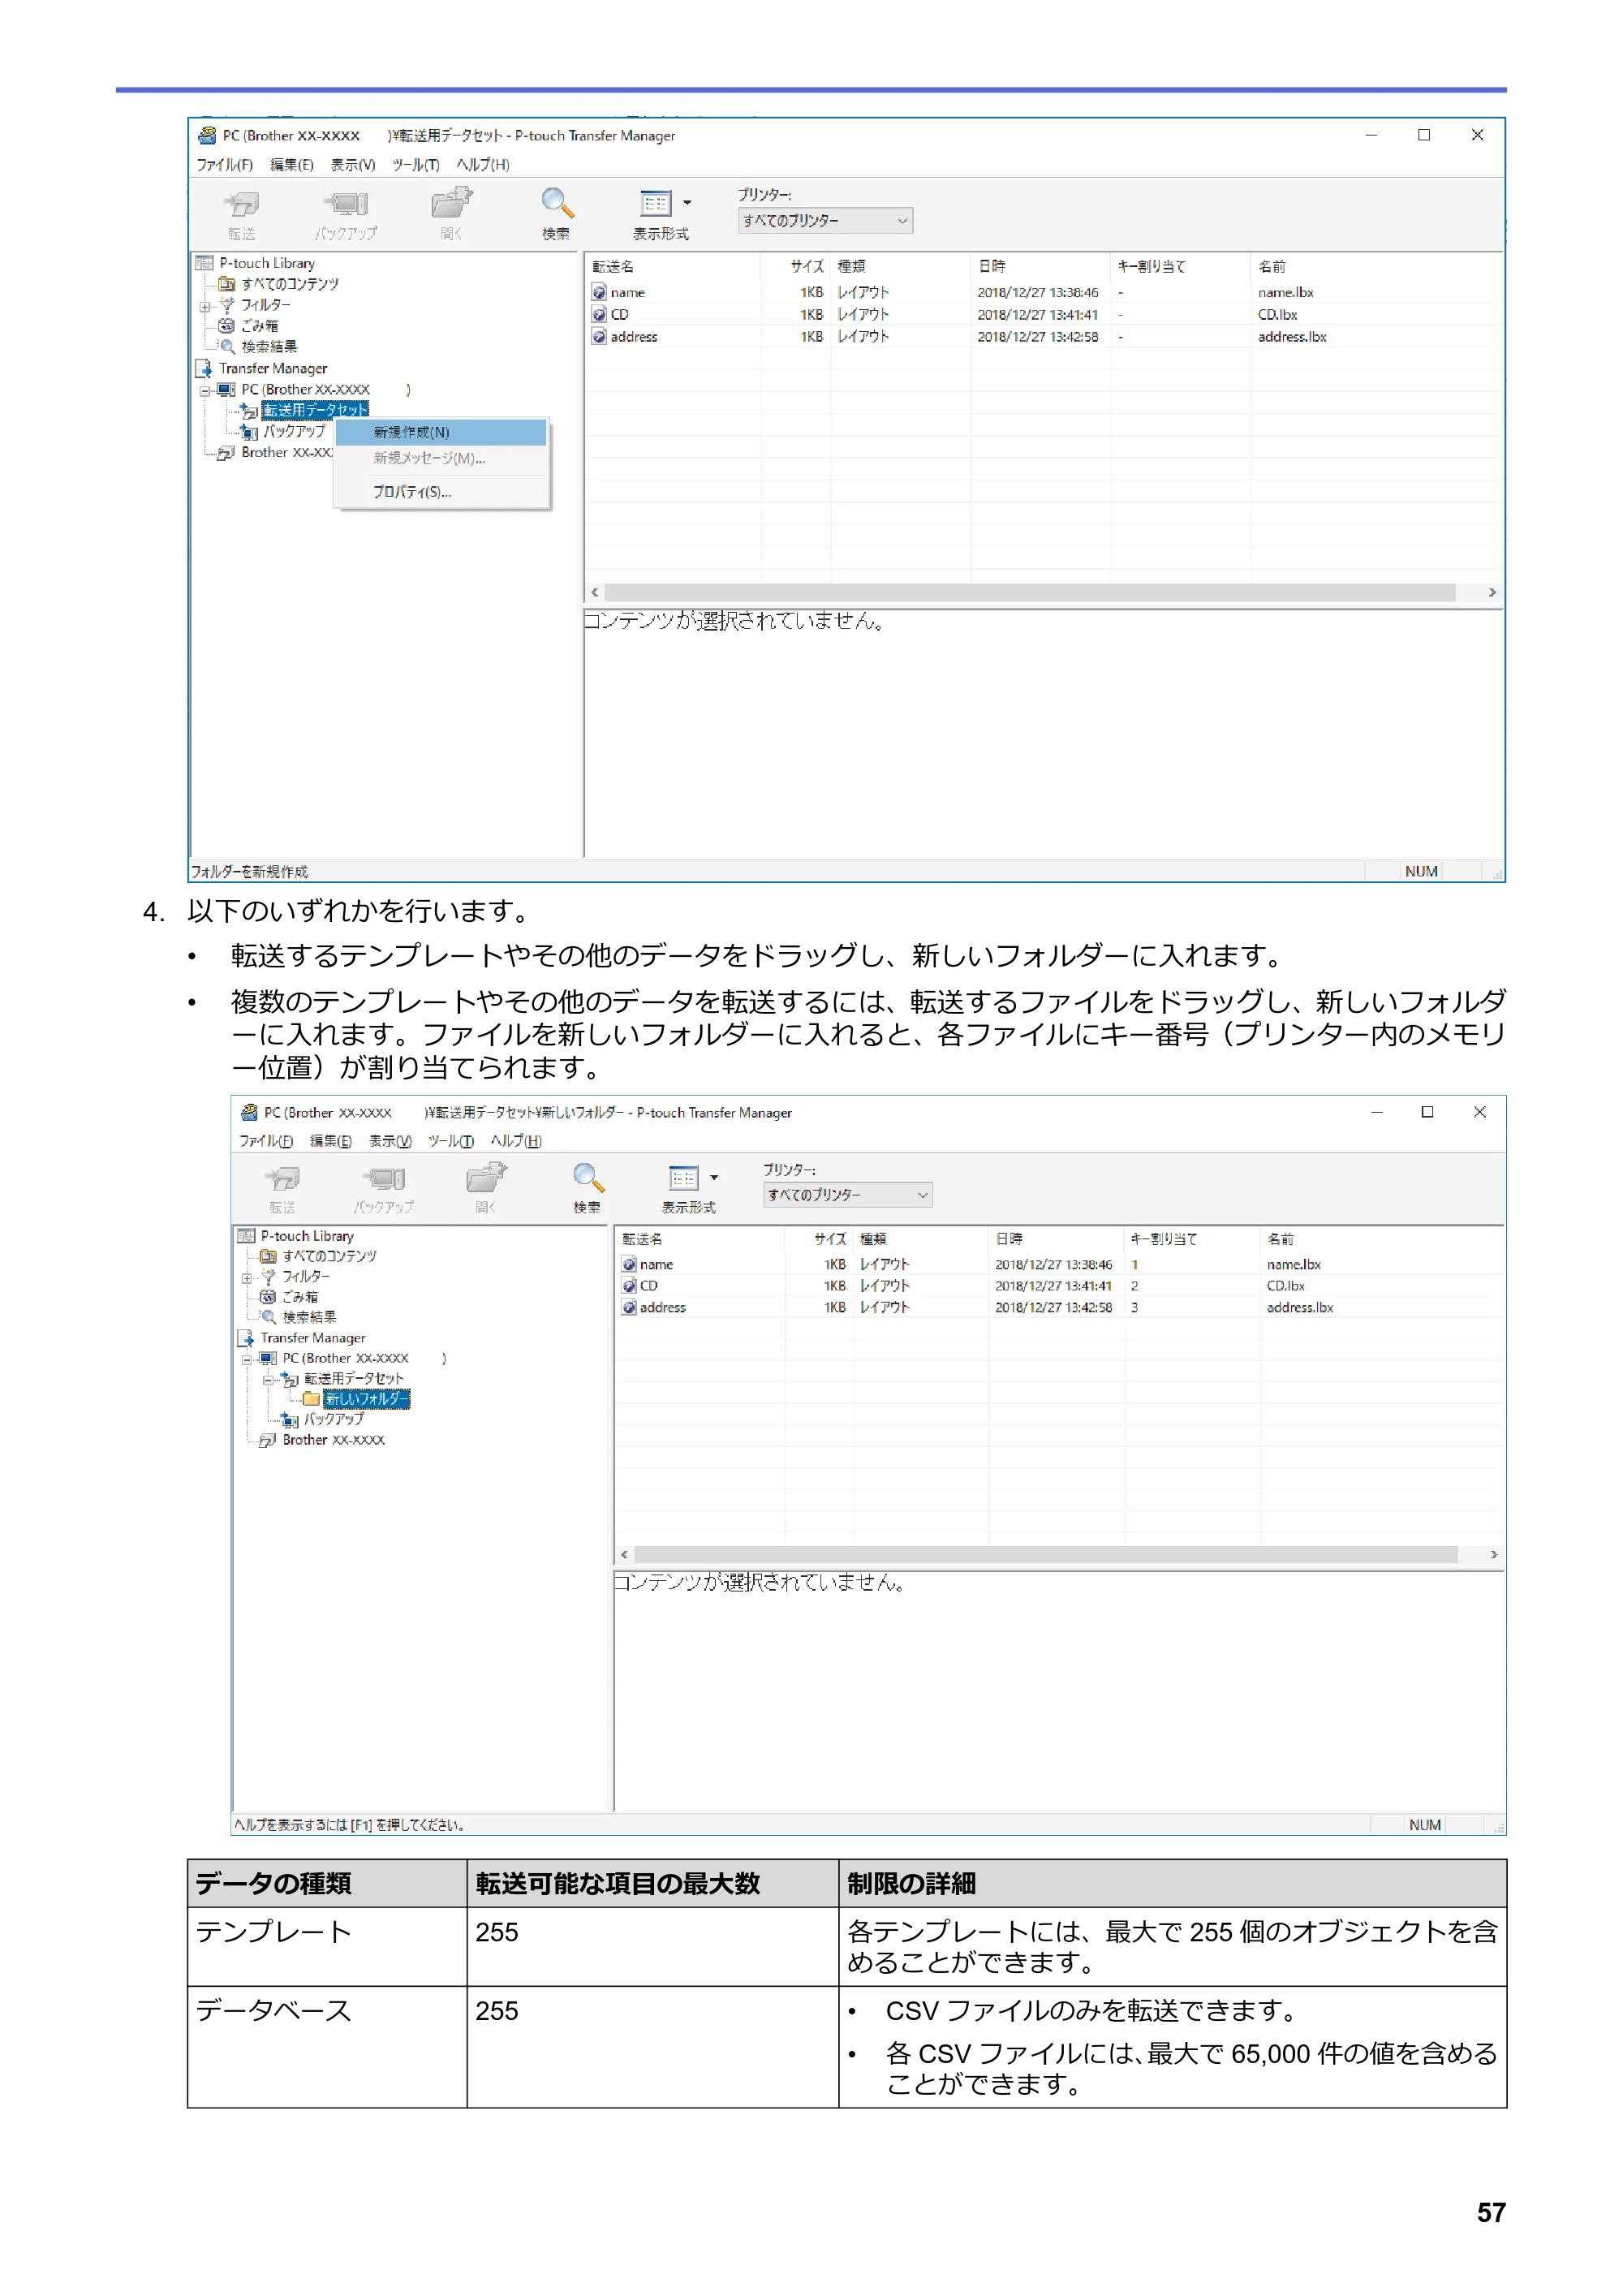Screen dimensions: 1623x2296
Task: Click the 検索 search icon in upper window
Action: [557, 204]
